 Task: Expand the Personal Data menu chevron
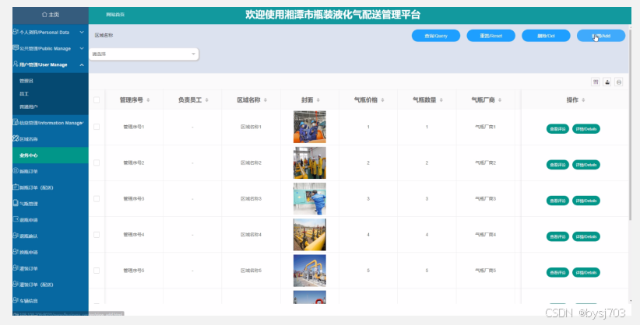[x=82, y=32]
